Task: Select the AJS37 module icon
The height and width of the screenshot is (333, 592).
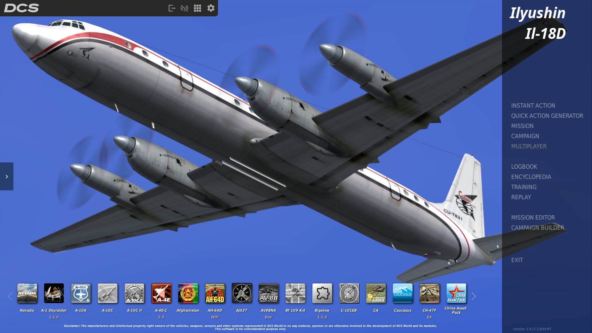Action: pyautogui.click(x=242, y=293)
